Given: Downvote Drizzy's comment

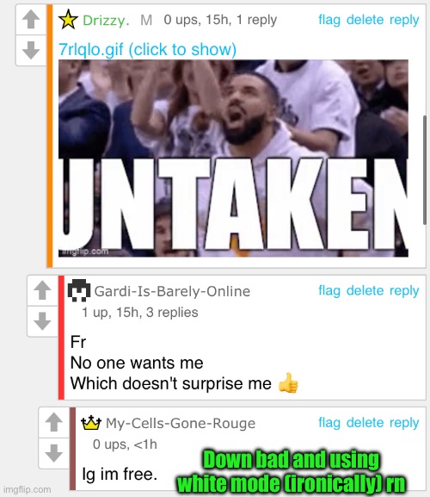Looking at the screenshot, I should [31, 51].
